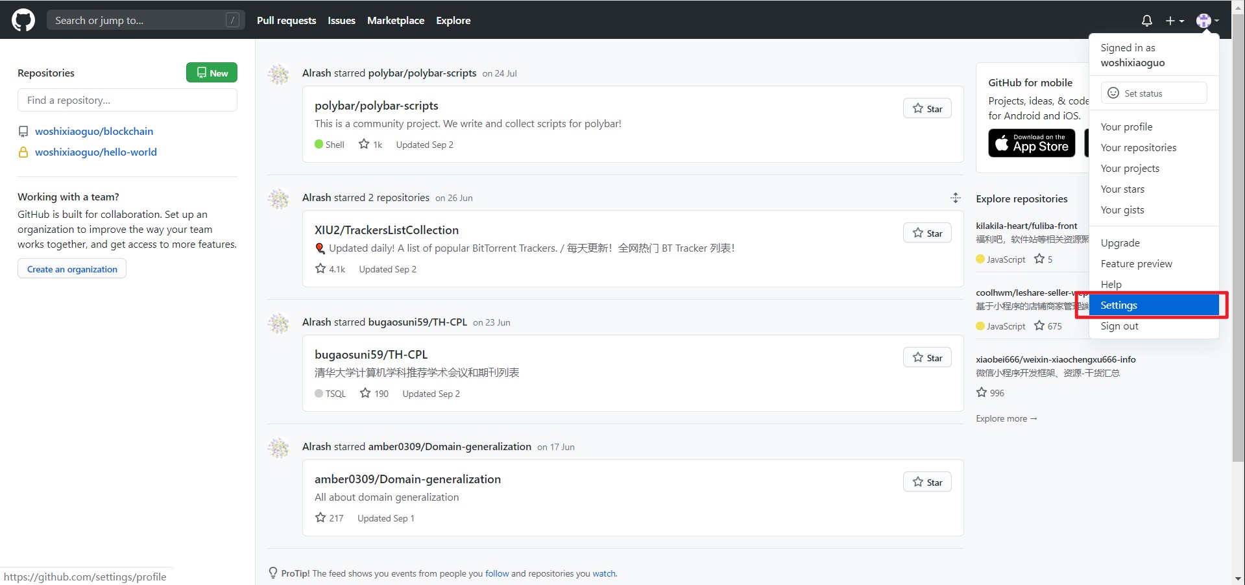Select Help from user menu
The height and width of the screenshot is (585, 1245).
(1154, 285)
